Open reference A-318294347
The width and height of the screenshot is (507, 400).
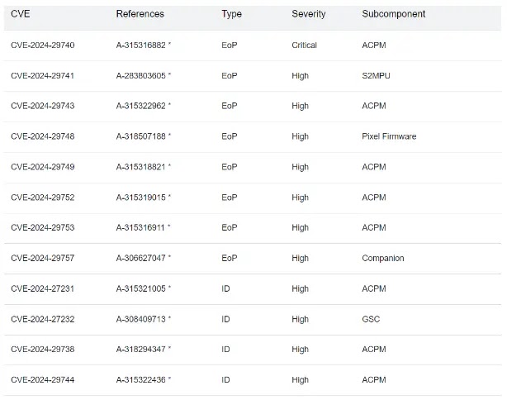(141, 350)
